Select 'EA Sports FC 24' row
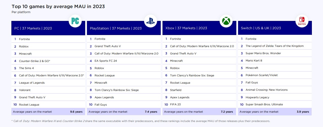Screen dimensions: 323x127 tap(124, 61)
